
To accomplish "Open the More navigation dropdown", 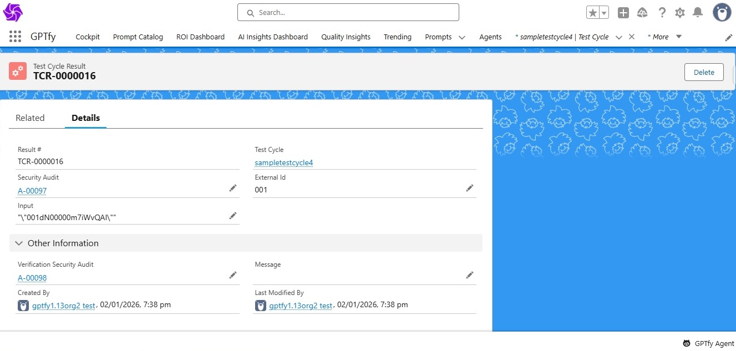I will [664, 37].
